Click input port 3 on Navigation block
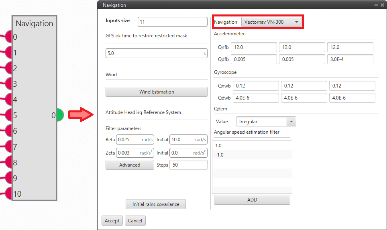 pos(9,84)
